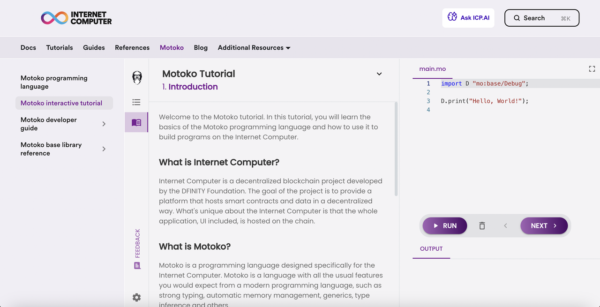Click the ⌘K shortcut hint in Search
The image size is (600, 307).
(565, 18)
